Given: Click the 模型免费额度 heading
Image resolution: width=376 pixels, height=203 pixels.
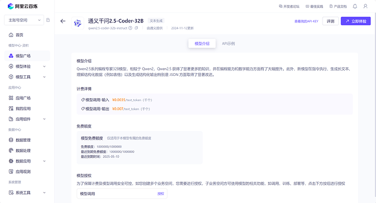Looking at the screenshot, I should click(92, 138).
